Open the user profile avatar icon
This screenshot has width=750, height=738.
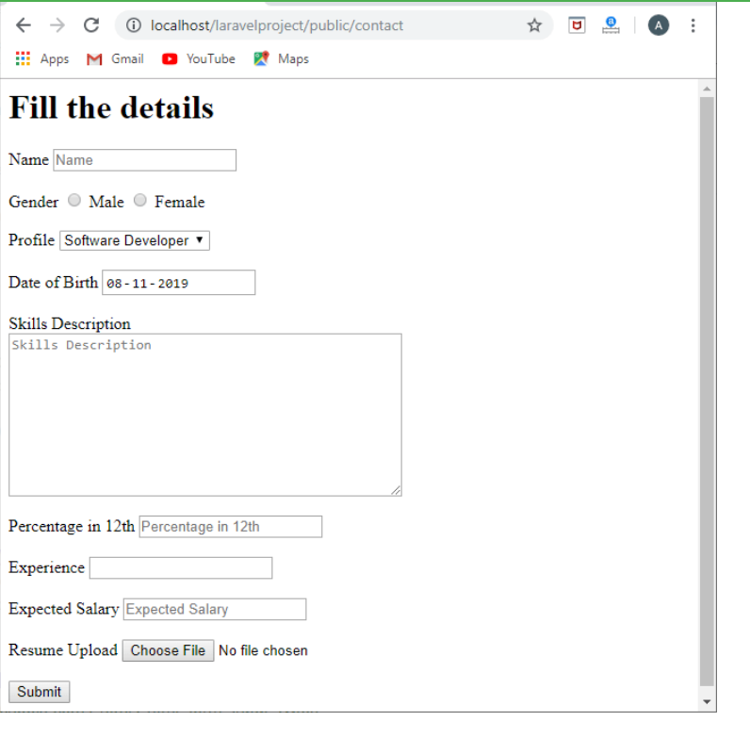point(659,25)
